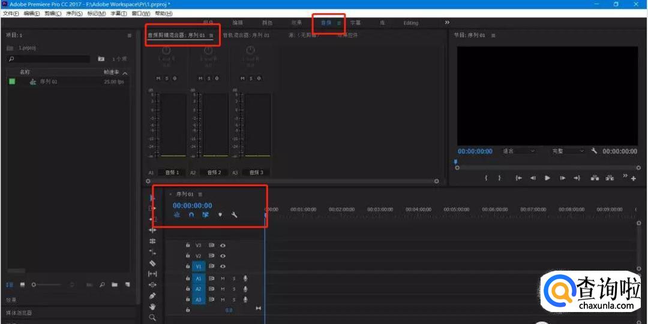648x324 pixels.
Task: Mute audio track A1 in timeline
Action: click(x=223, y=278)
